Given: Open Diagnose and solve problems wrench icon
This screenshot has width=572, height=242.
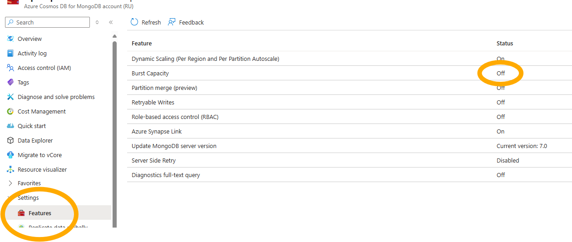Looking at the screenshot, I should click(10, 97).
